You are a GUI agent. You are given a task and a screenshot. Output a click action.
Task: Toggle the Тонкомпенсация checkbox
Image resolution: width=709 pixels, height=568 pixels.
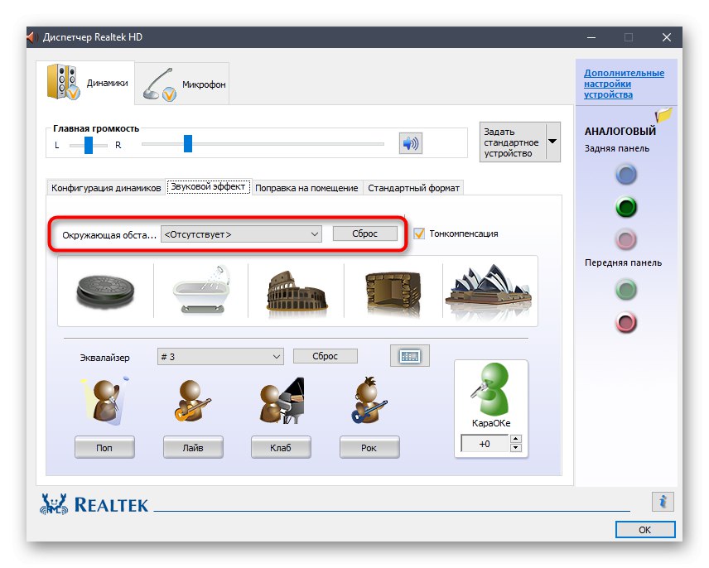[419, 233]
